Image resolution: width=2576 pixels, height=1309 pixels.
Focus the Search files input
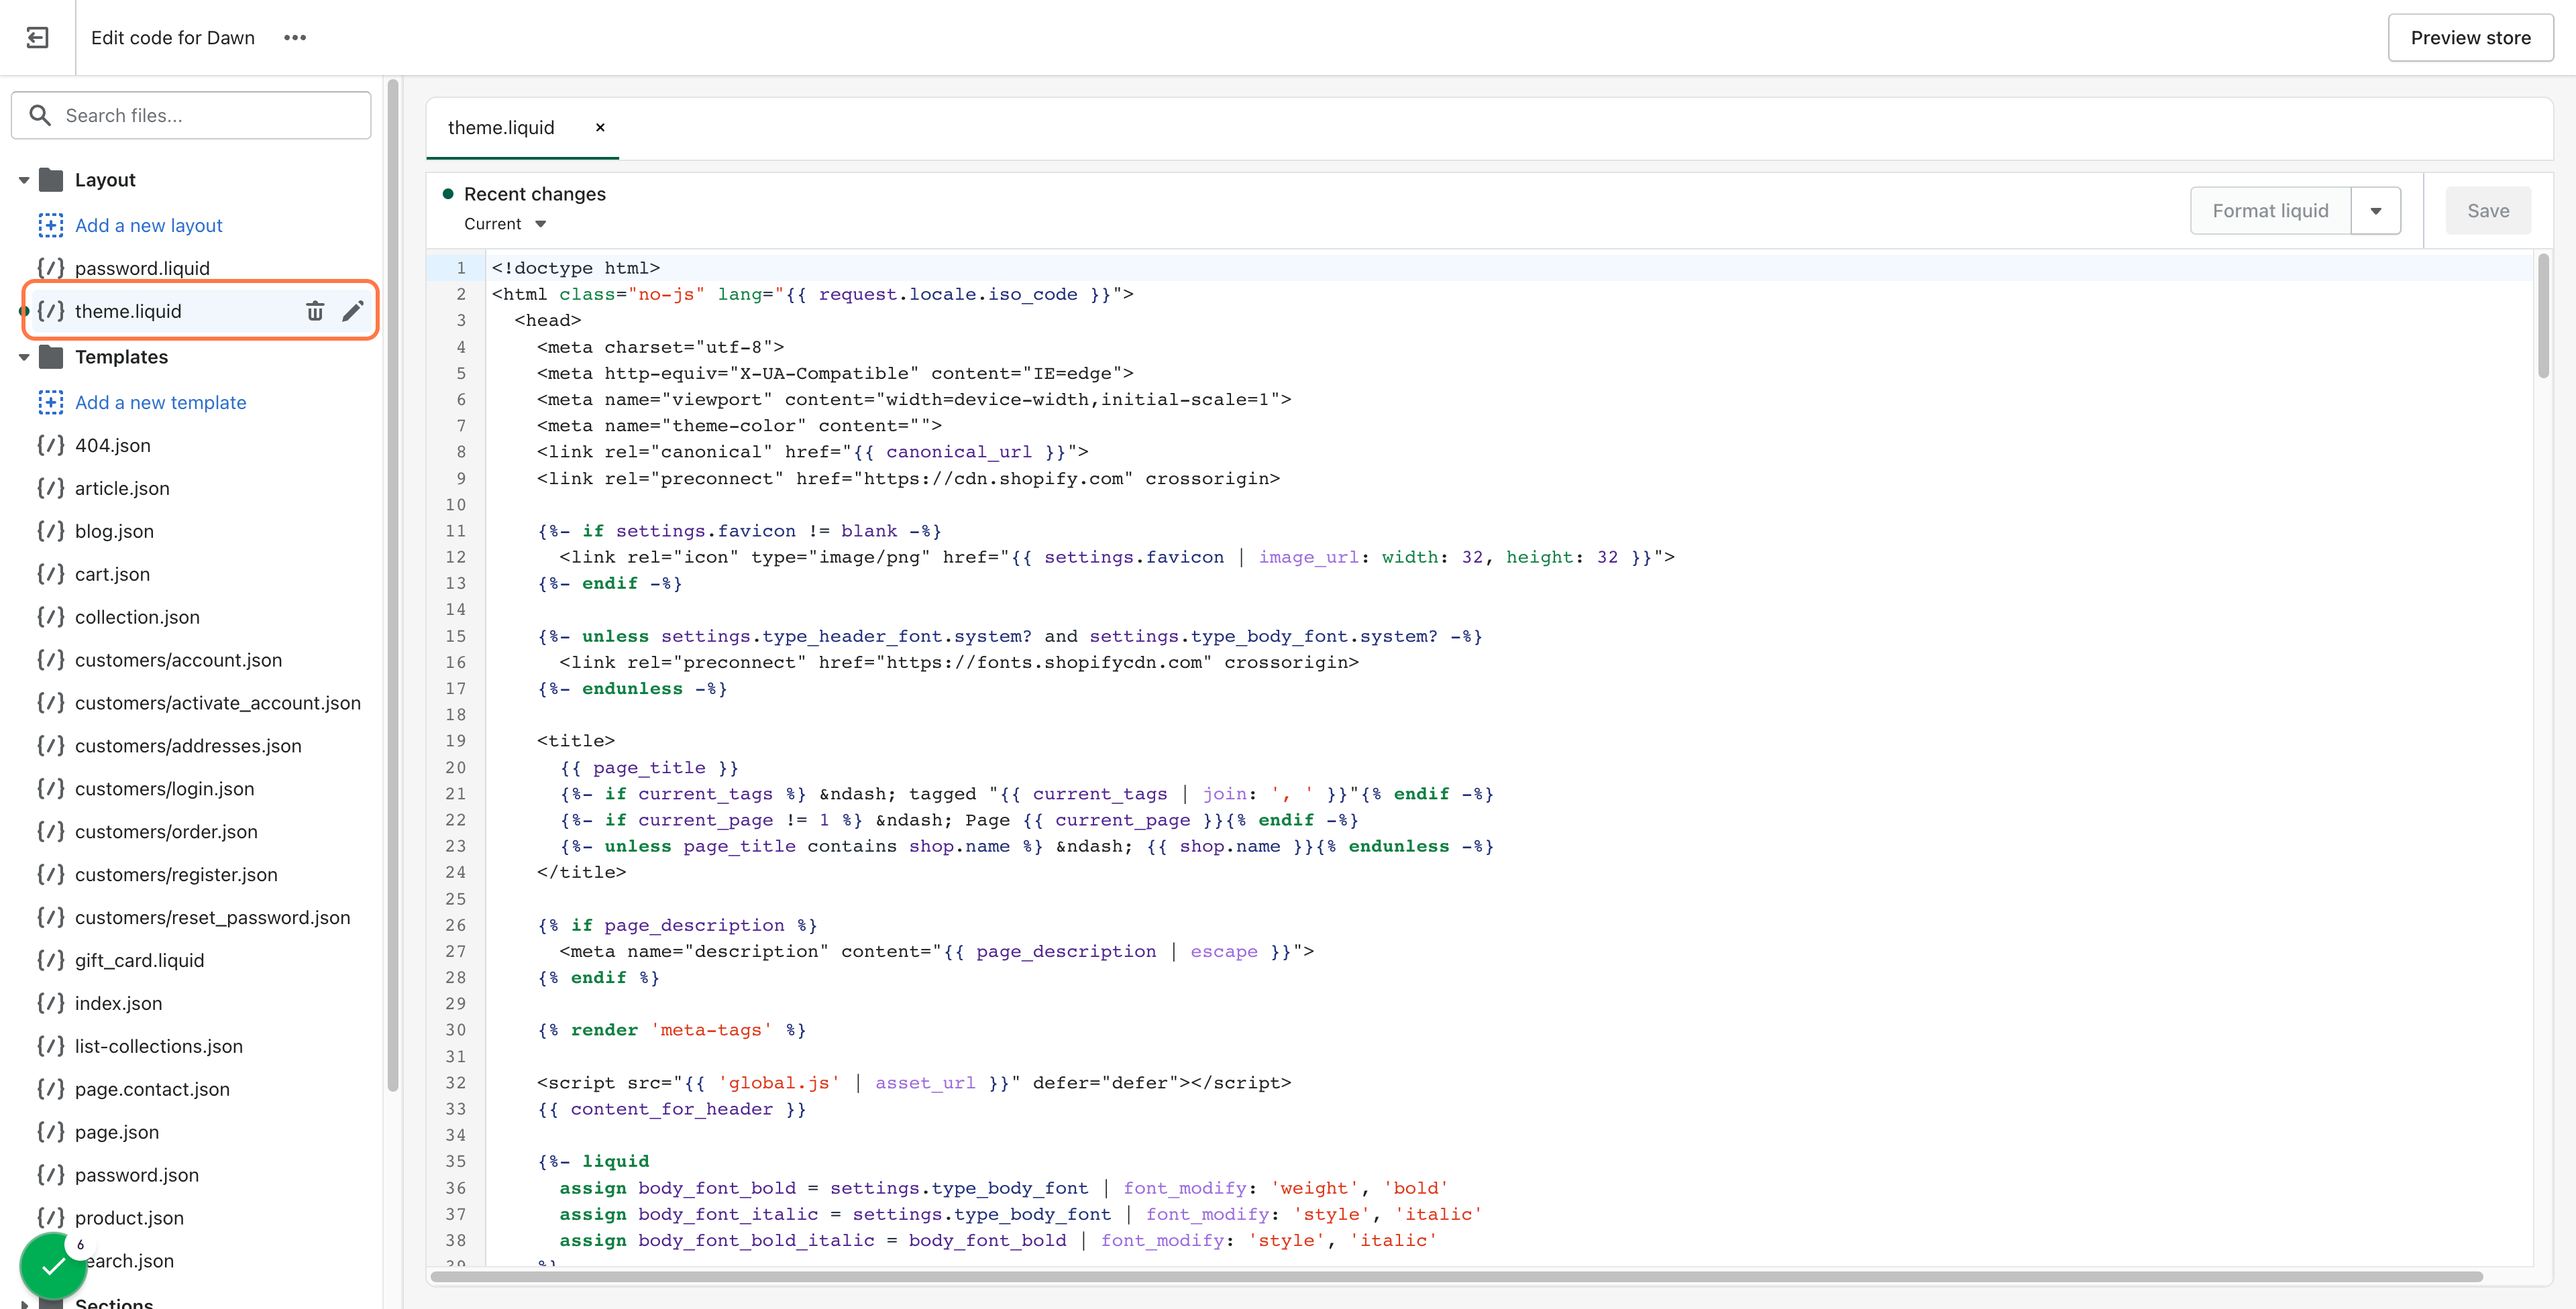click(x=191, y=116)
